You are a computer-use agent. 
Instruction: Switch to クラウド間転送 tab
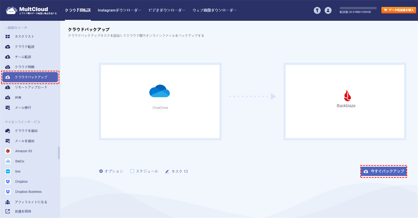click(78, 10)
